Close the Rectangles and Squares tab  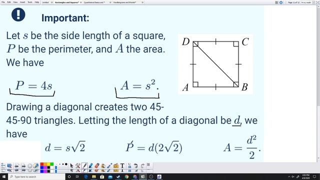81,2
